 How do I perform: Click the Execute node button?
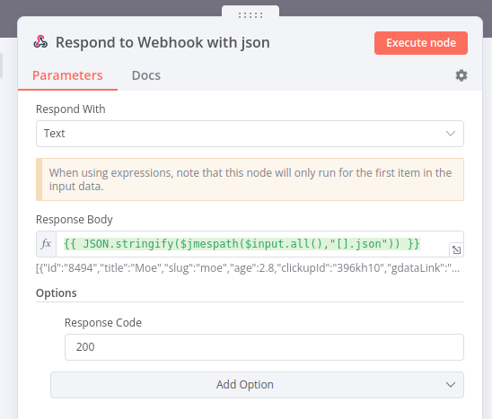(x=421, y=43)
